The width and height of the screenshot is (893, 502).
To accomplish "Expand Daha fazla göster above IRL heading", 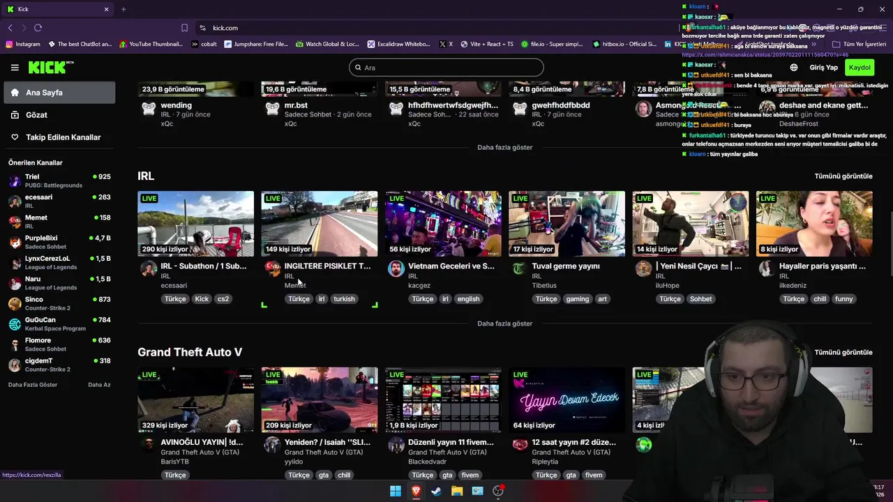I will pyautogui.click(x=504, y=148).
